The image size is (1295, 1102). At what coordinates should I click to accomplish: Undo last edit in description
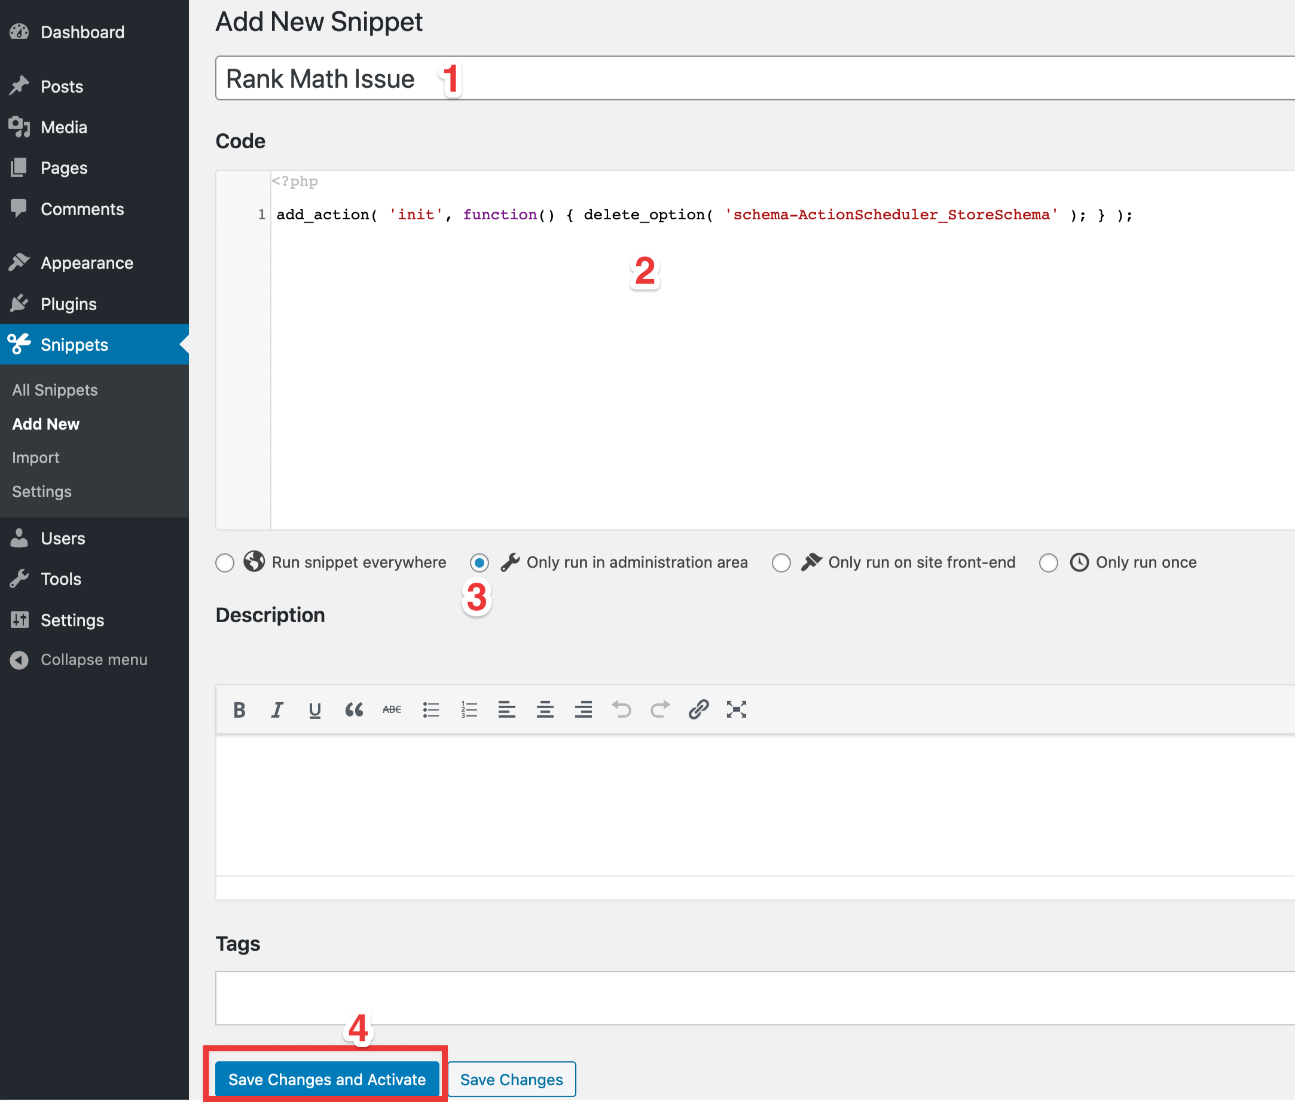pyautogui.click(x=621, y=710)
